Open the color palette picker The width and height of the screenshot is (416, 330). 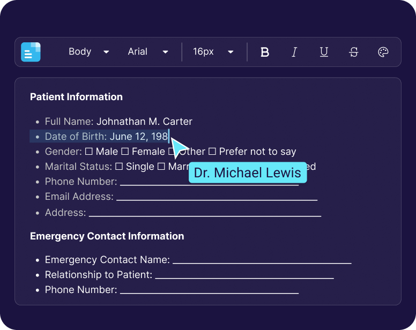coord(383,52)
